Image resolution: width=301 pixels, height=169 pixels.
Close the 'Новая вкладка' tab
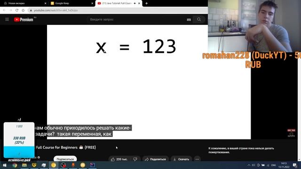[45, 3]
